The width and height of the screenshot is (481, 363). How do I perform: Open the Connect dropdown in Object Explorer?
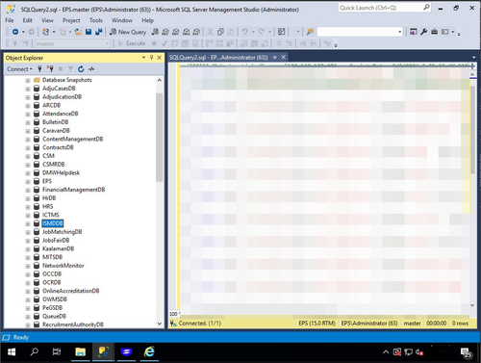coord(19,69)
